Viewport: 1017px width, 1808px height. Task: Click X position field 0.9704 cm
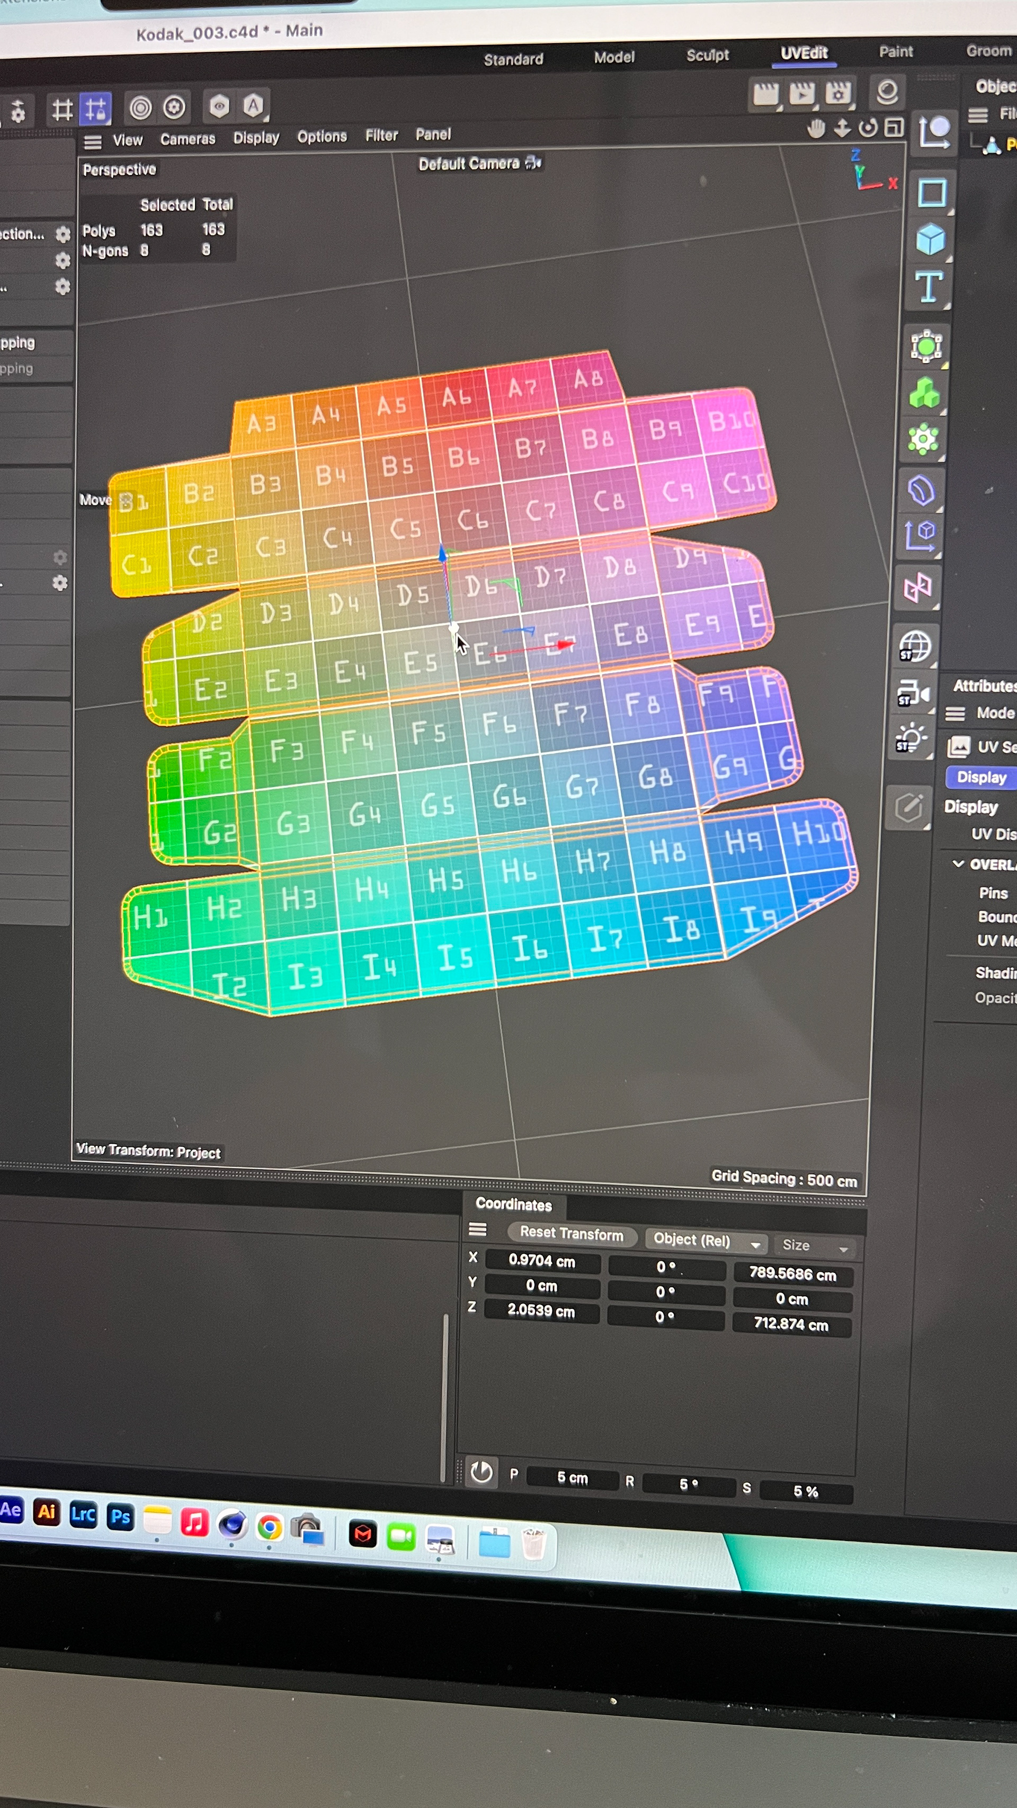click(x=542, y=1261)
